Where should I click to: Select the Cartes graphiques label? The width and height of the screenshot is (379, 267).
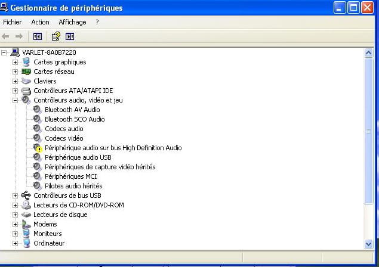(60, 62)
